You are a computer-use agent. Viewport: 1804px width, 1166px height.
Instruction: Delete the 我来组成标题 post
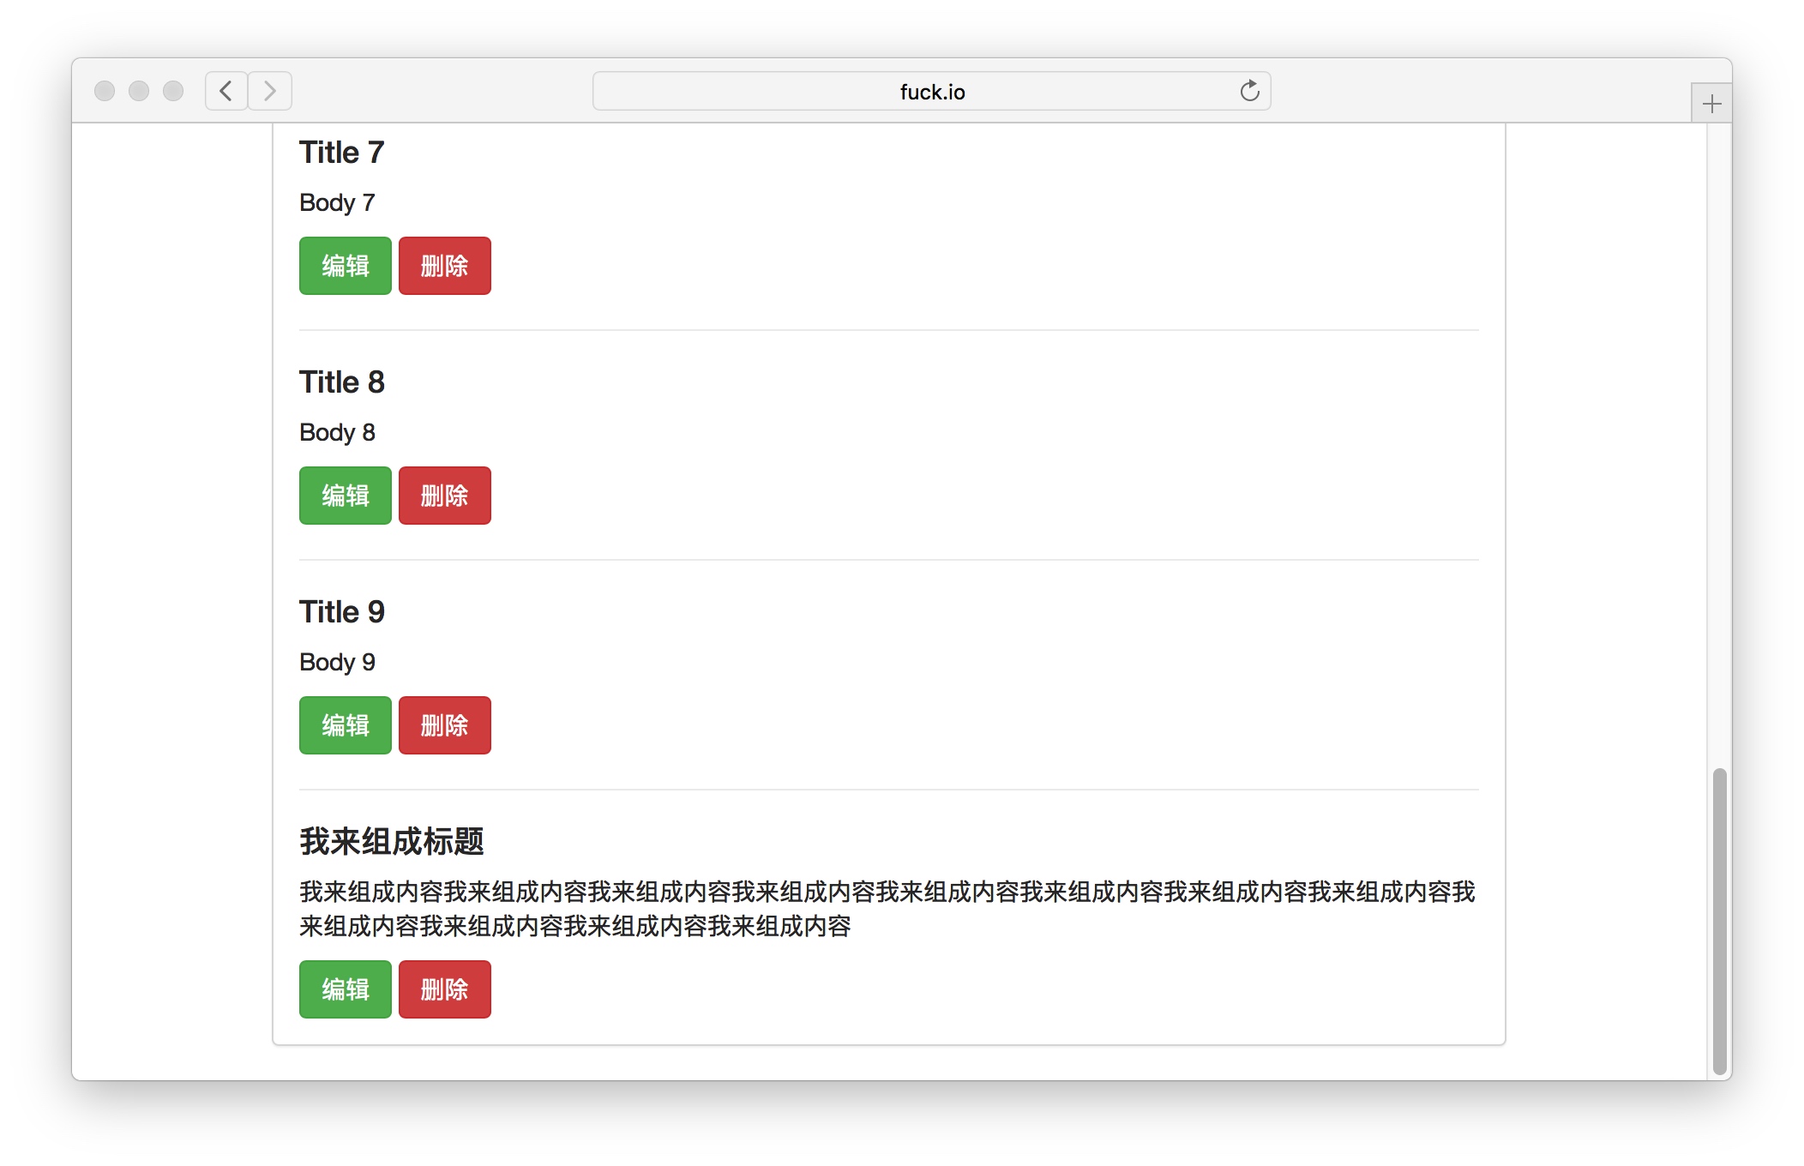click(444, 989)
